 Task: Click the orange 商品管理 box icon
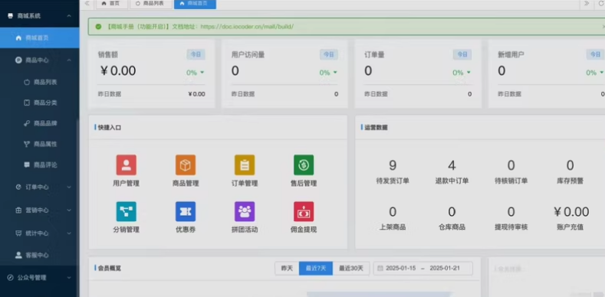[186, 165]
